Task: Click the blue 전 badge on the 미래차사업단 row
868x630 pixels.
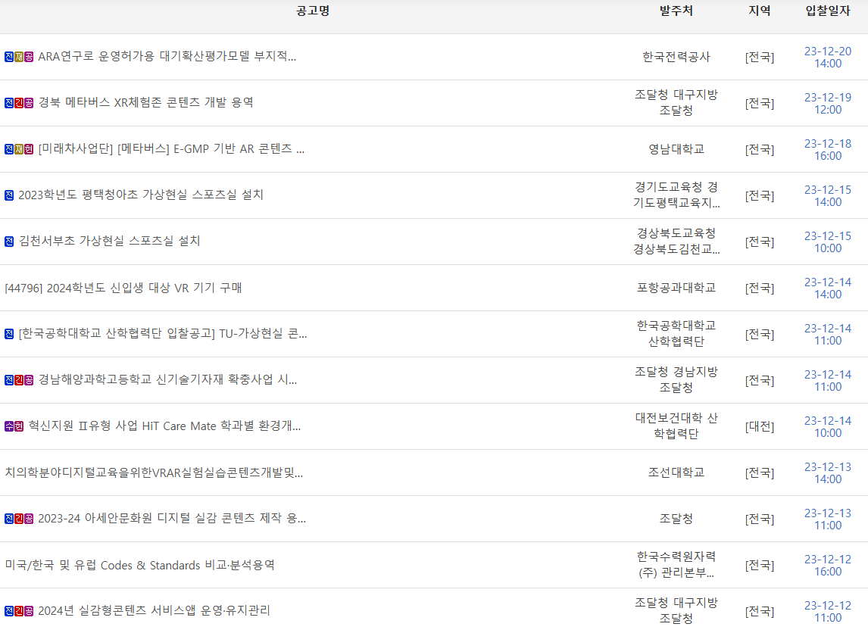Action: (x=9, y=149)
